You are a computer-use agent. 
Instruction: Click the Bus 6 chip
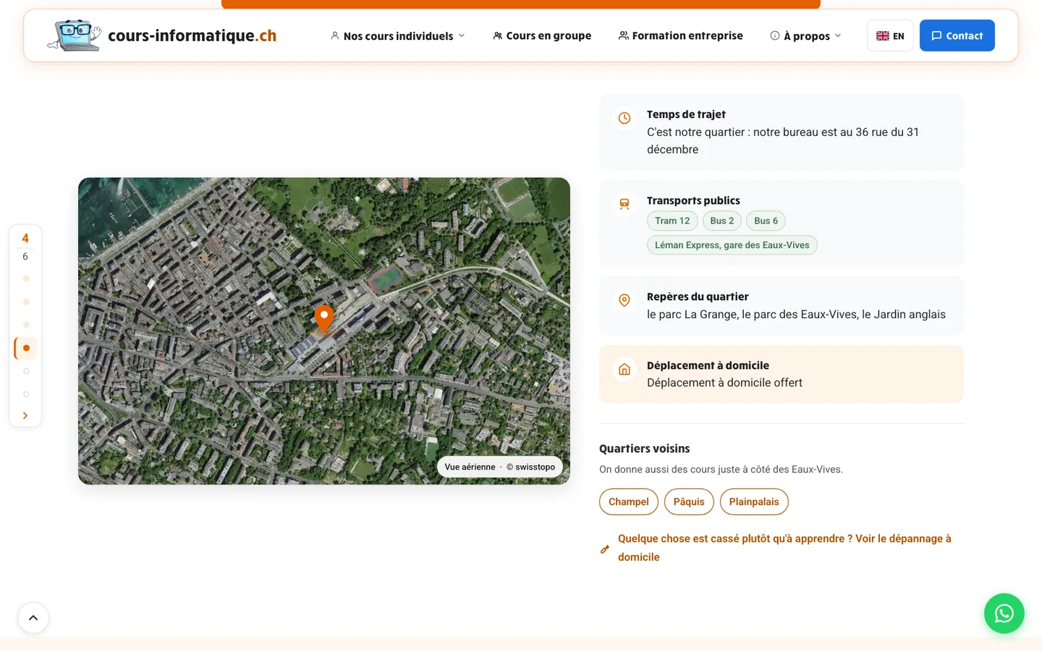pos(766,221)
